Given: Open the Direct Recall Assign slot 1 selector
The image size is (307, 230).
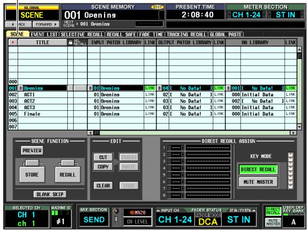Looking at the screenshot, I should coord(176,148).
